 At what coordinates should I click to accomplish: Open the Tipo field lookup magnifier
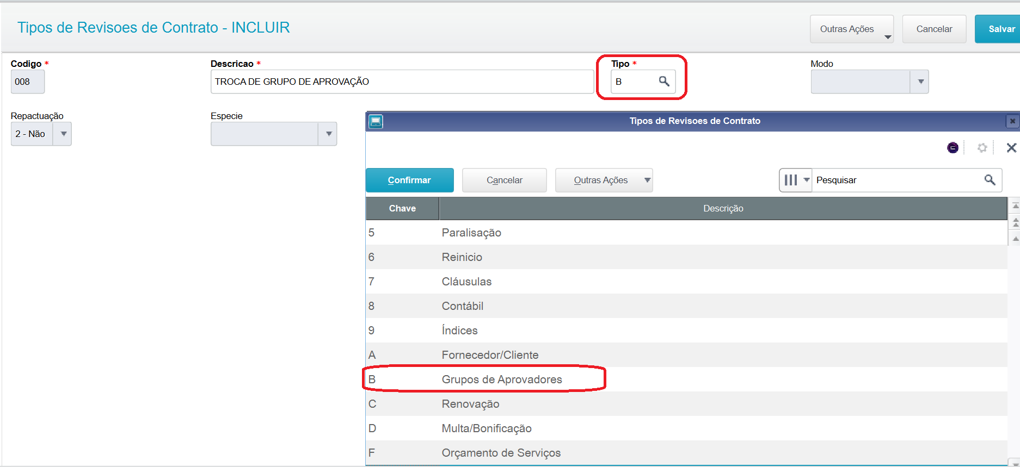tap(663, 82)
